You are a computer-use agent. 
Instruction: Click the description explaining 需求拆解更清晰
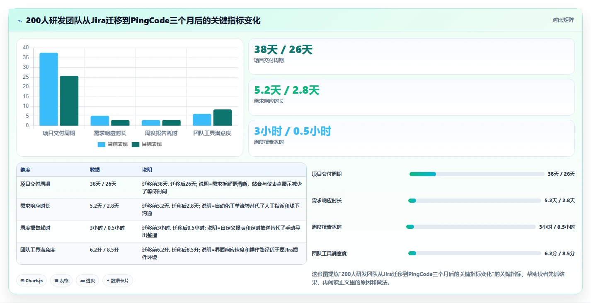pos(222,188)
